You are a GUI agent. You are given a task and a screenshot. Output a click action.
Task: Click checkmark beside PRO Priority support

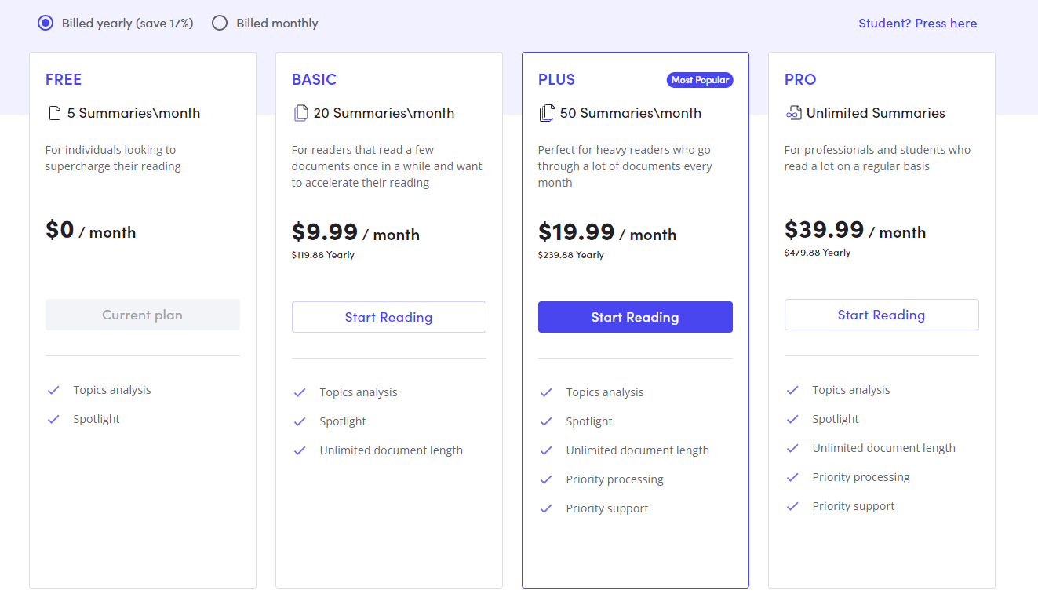pos(792,506)
